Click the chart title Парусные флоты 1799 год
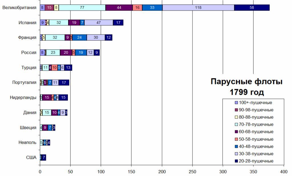Image resolution: width=292 pixels, height=176 pixels. (247, 87)
